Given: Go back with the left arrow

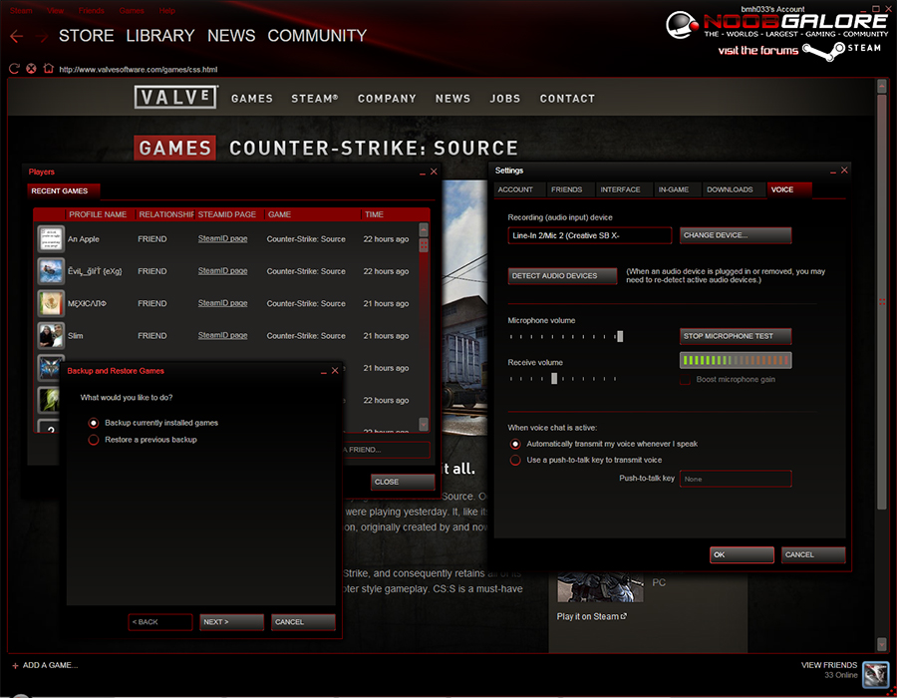Looking at the screenshot, I should coord(17,37).
